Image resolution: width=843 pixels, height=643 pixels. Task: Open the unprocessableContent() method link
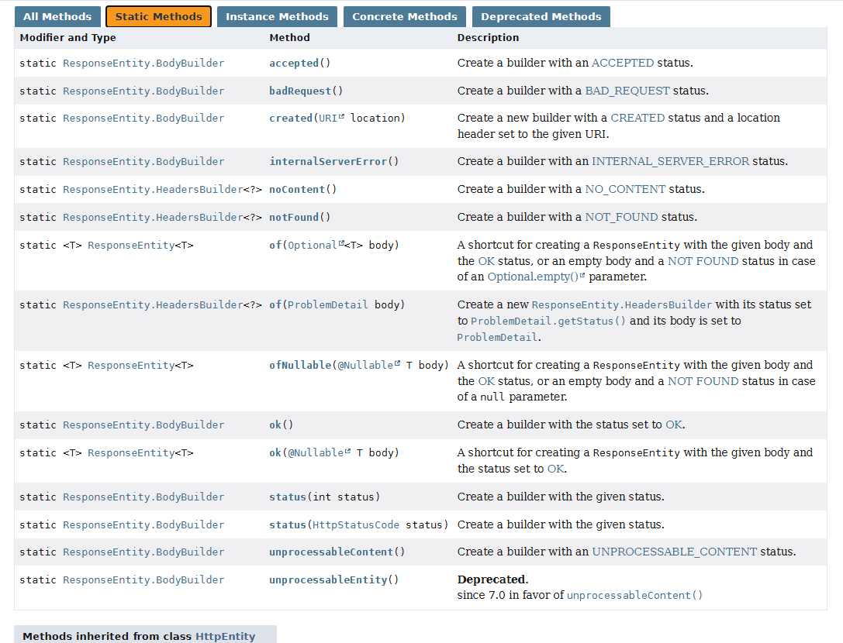pos(331,552)
